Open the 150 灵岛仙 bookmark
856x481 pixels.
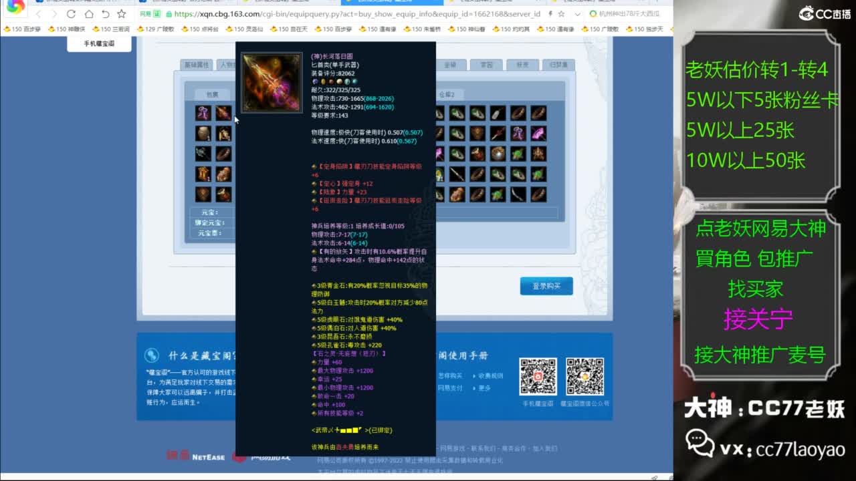coord(244,29)
